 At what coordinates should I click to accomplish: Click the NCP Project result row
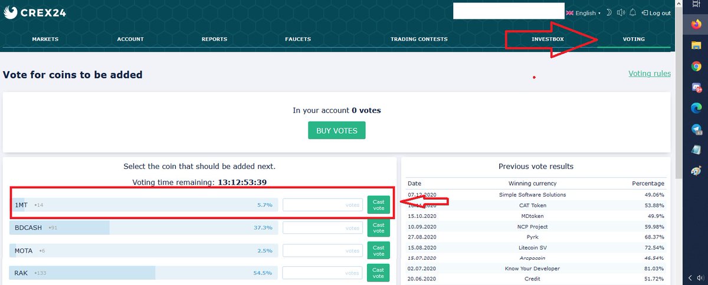[x=536, y=226]
